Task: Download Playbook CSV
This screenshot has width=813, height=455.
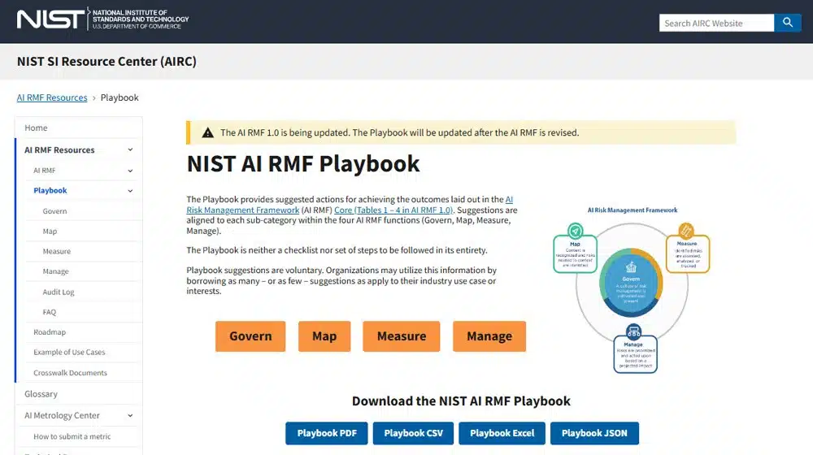Action: [413, 433]
